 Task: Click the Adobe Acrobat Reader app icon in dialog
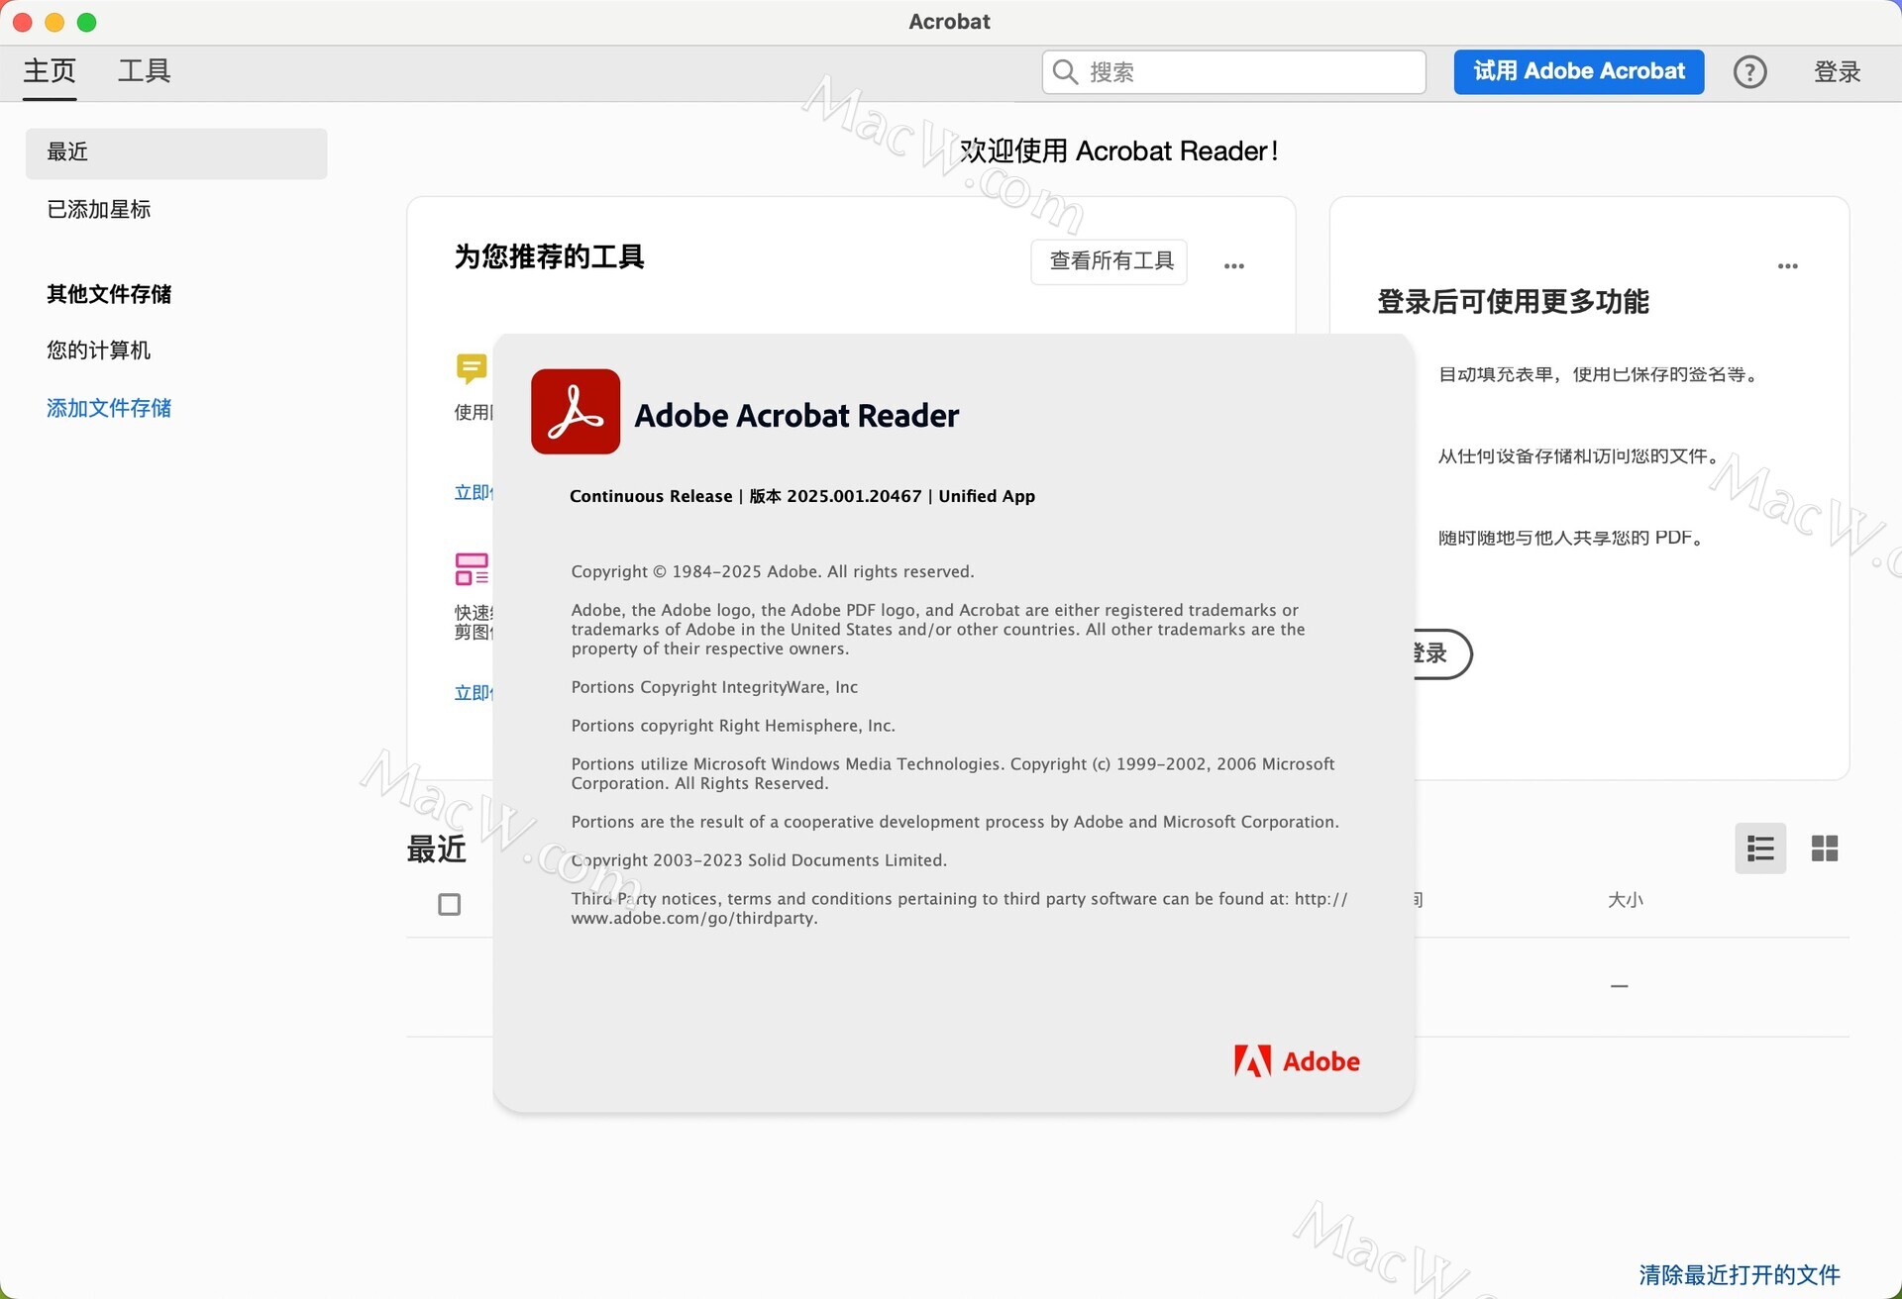pyautogui.click(x=576, y=412)
